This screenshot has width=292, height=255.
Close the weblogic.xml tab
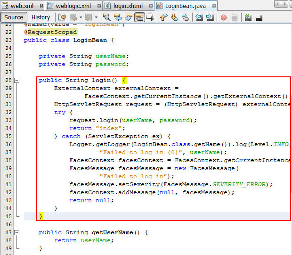[99, 6]
